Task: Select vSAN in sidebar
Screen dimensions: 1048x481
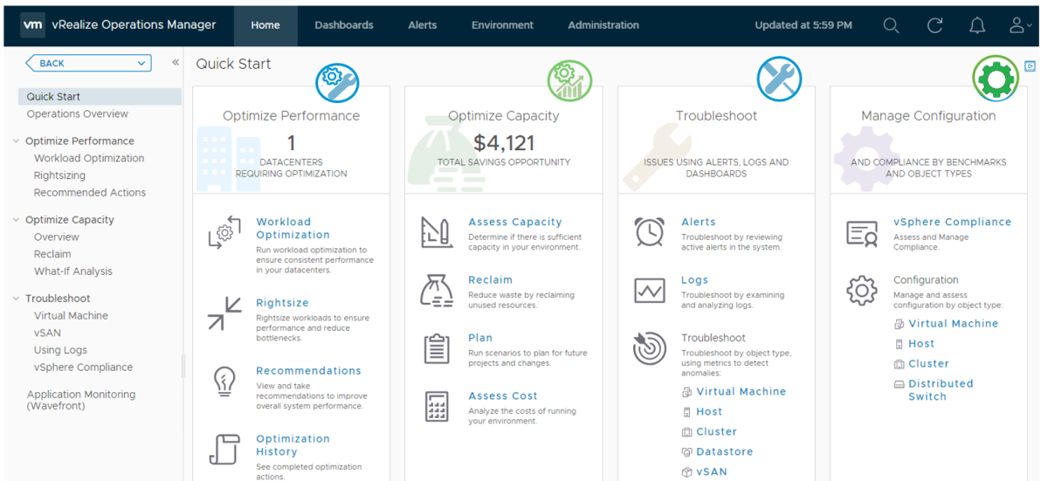Action: [47, 333]
